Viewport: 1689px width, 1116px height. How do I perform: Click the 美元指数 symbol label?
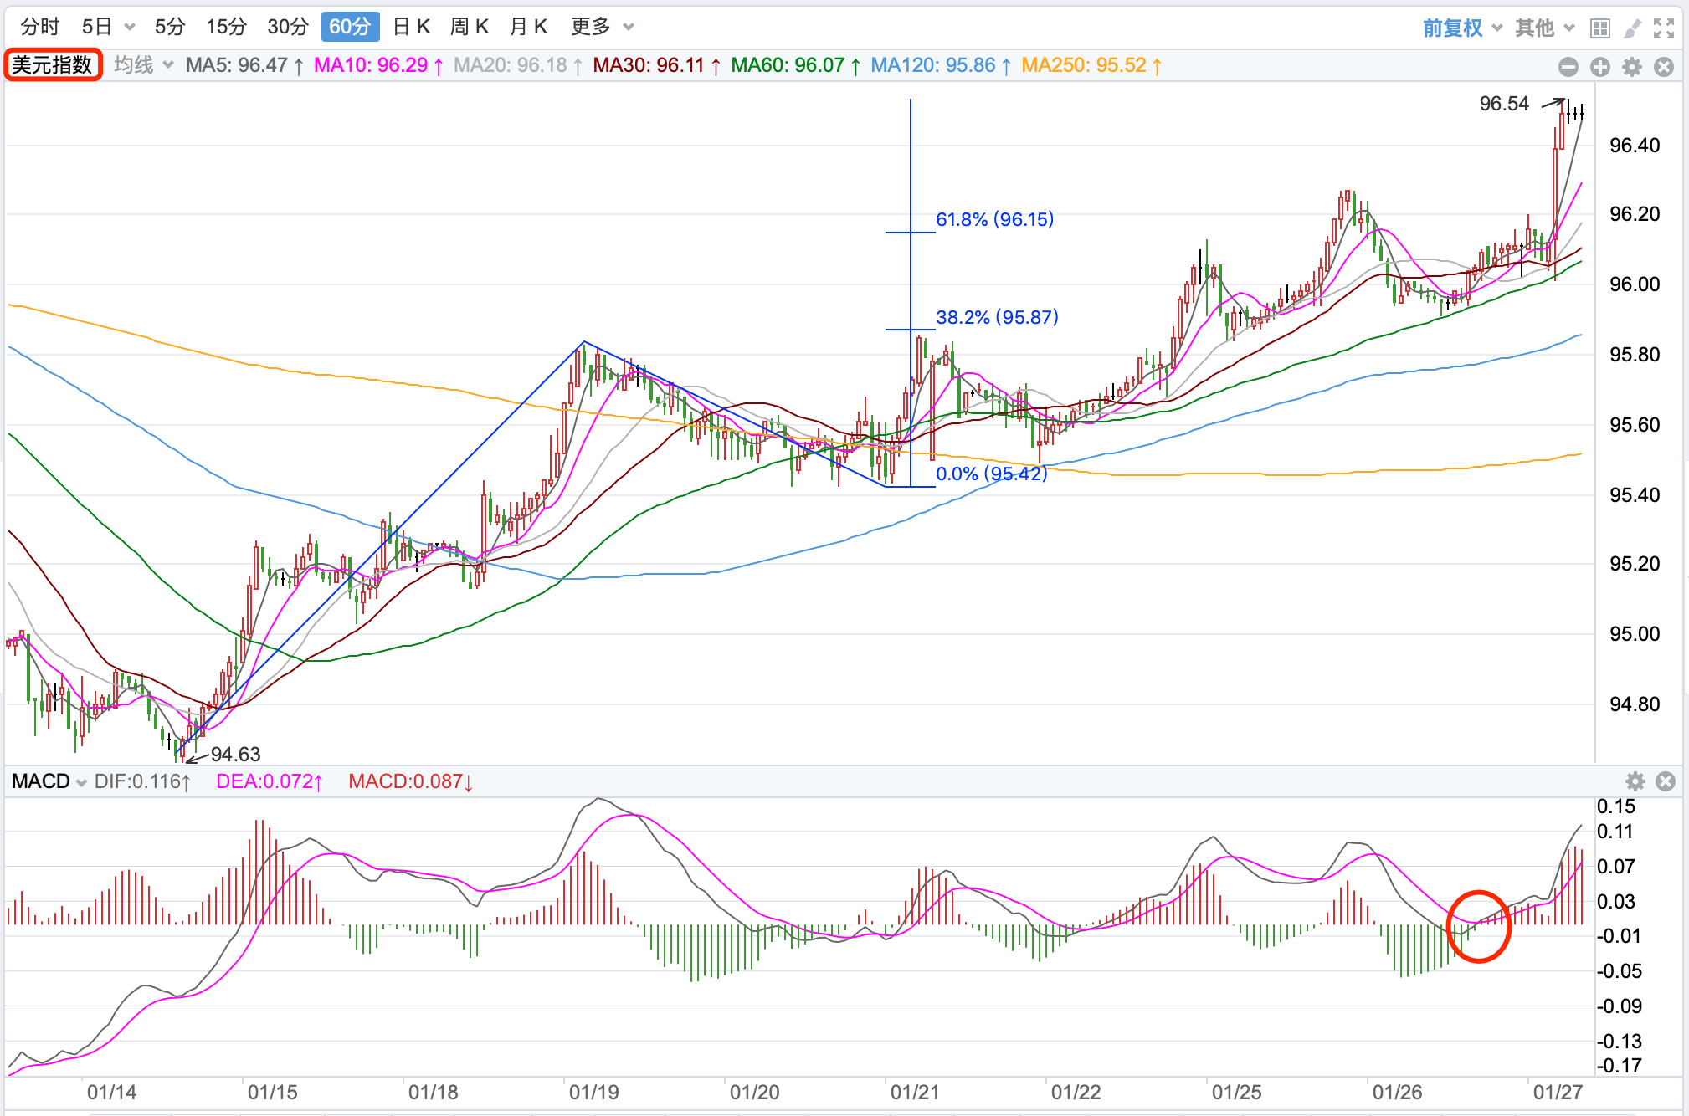pos(53,65)
